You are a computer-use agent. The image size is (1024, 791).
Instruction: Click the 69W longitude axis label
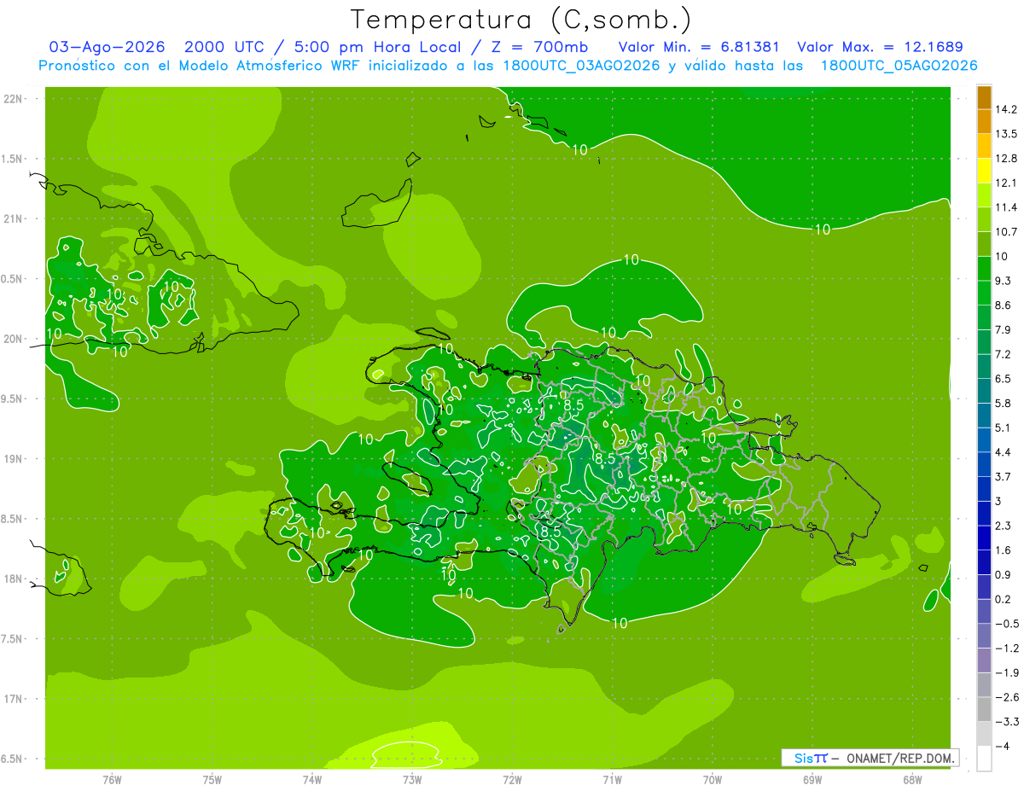(x=812, y=780)
